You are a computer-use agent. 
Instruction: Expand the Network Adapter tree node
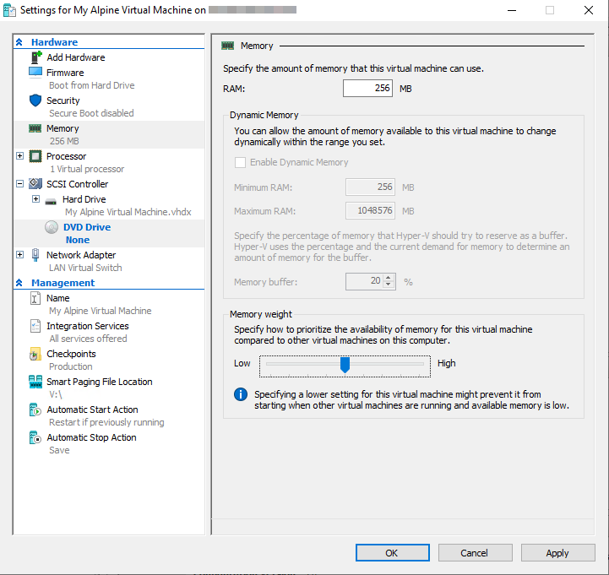pyautogui.click(x=20, y=255)
